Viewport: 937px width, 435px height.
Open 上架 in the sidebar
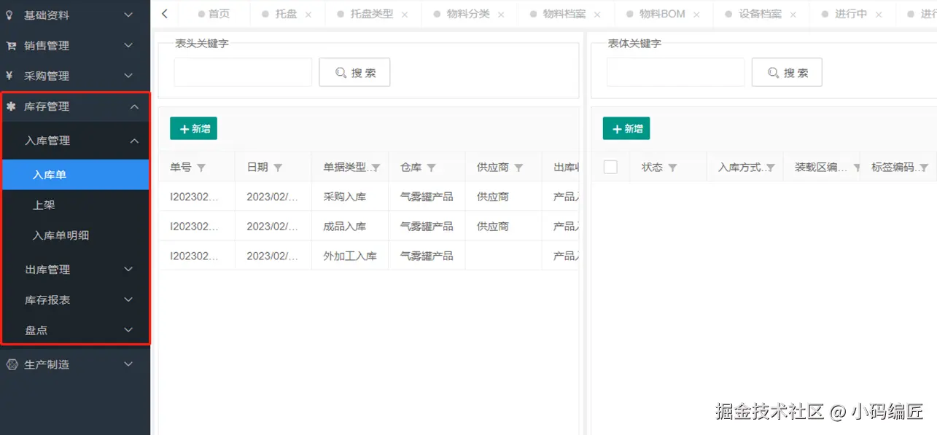(76, 205)
